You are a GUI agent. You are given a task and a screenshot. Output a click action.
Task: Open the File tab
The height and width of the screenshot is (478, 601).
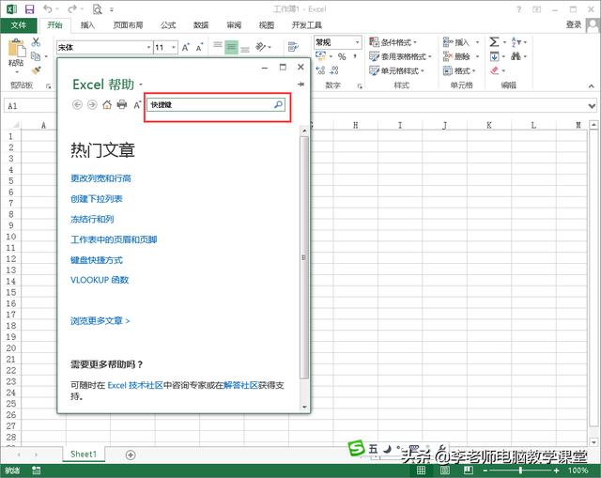click(x=19, y=25)
